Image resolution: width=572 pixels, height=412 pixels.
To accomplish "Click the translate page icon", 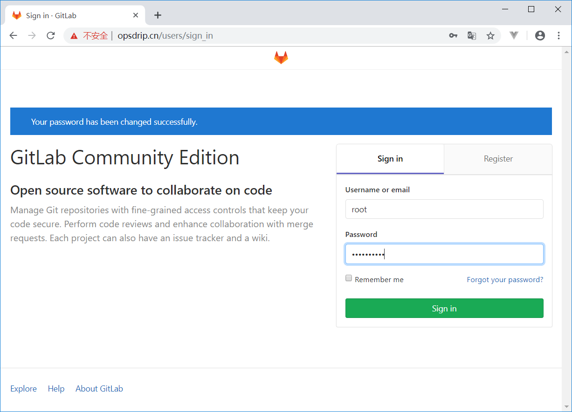I will click(472, 35).
